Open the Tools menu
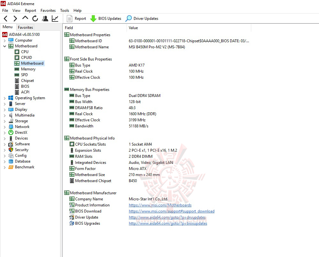Viewport: 319px width, 257px height. tap(65, 10)
